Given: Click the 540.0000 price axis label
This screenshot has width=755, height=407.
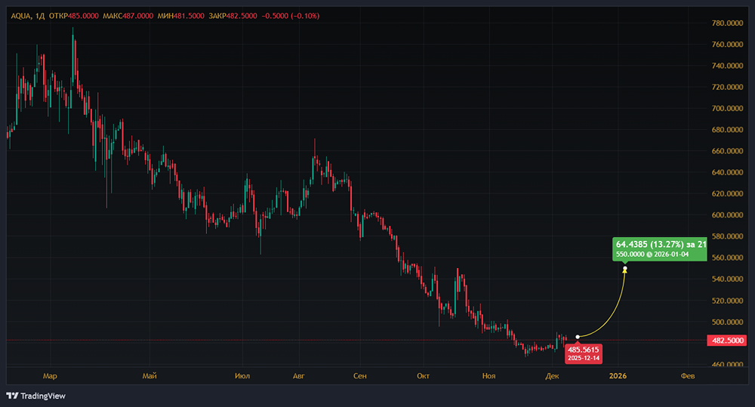Looking at the screenshot, I should click(x=727, y=279).
